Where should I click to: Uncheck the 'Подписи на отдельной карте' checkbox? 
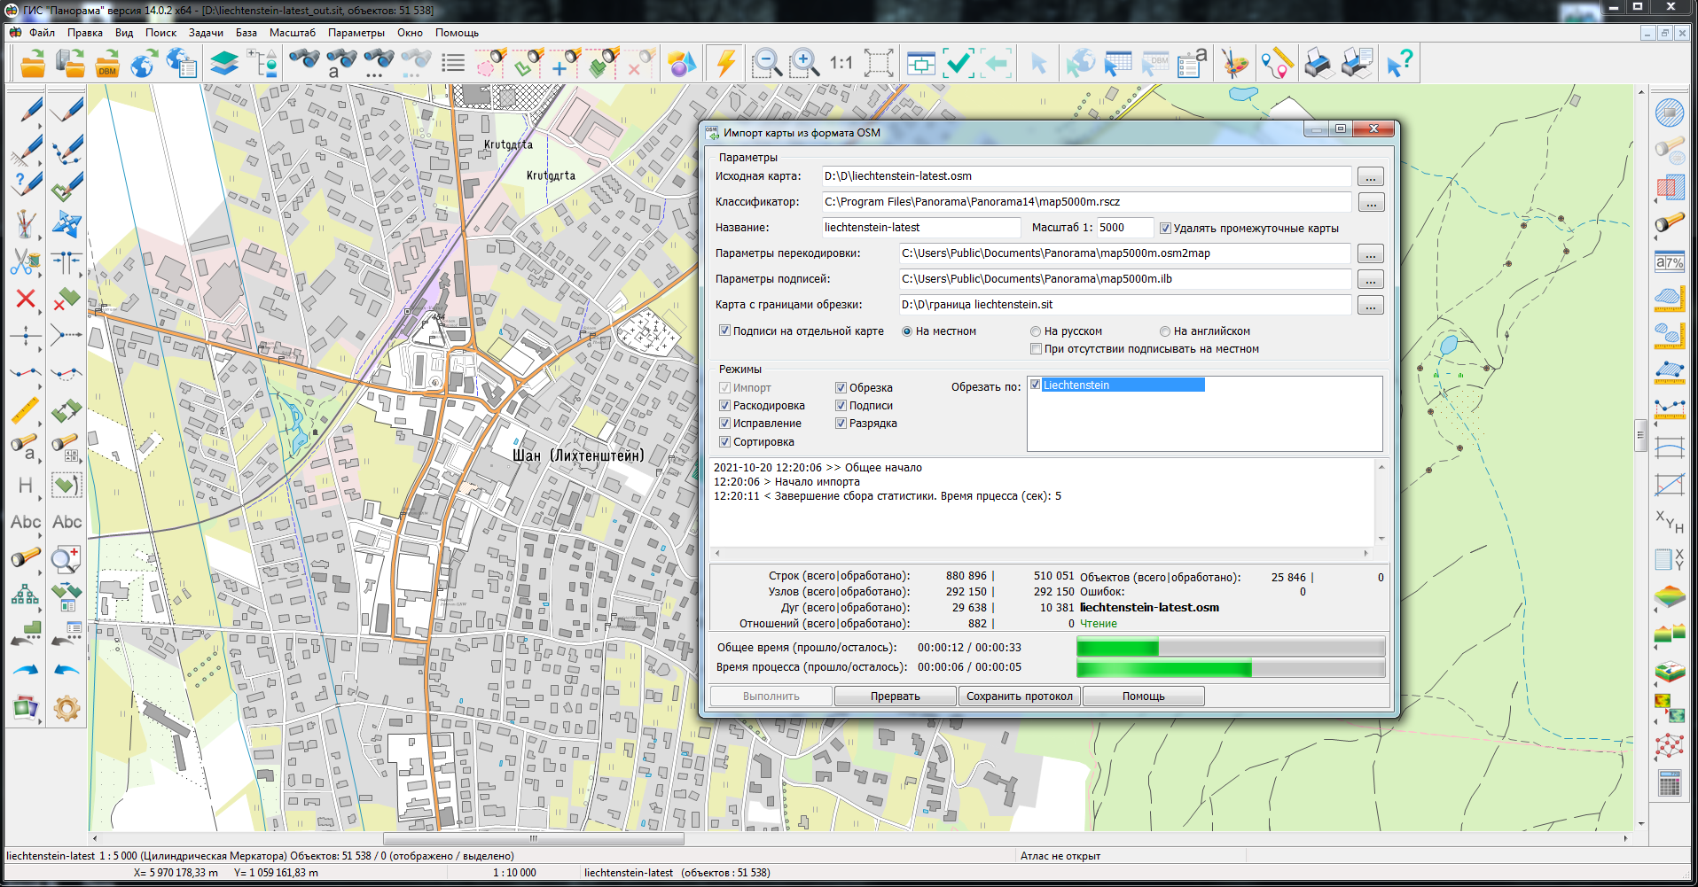click(724, 331)
